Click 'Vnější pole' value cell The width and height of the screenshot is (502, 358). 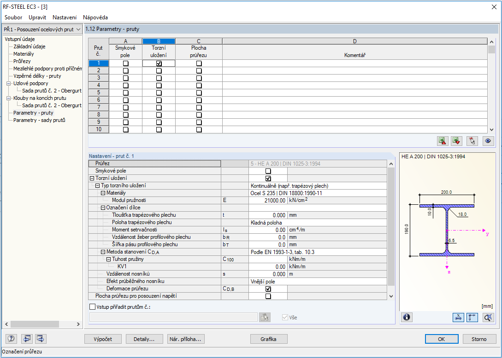coord(318,281)
